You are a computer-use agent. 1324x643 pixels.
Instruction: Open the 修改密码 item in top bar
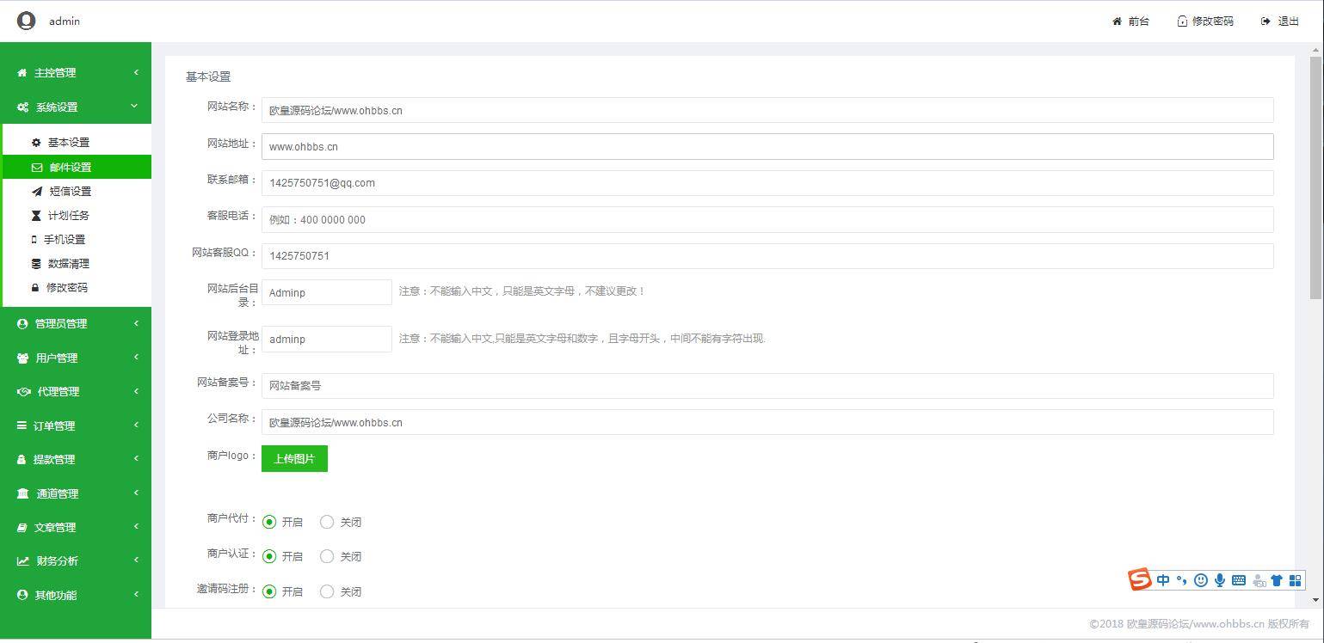(1204, 21)
